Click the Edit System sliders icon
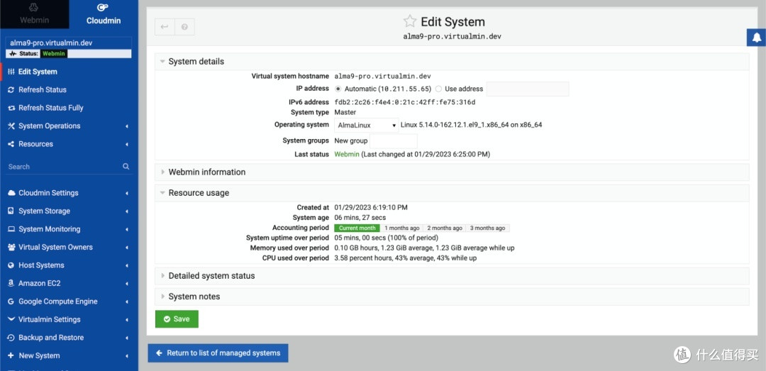The width and height of the screenshot is (766, 371). [x=11, y=72]
